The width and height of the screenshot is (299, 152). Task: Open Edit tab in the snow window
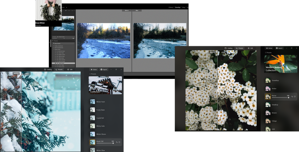pos(70,70)
